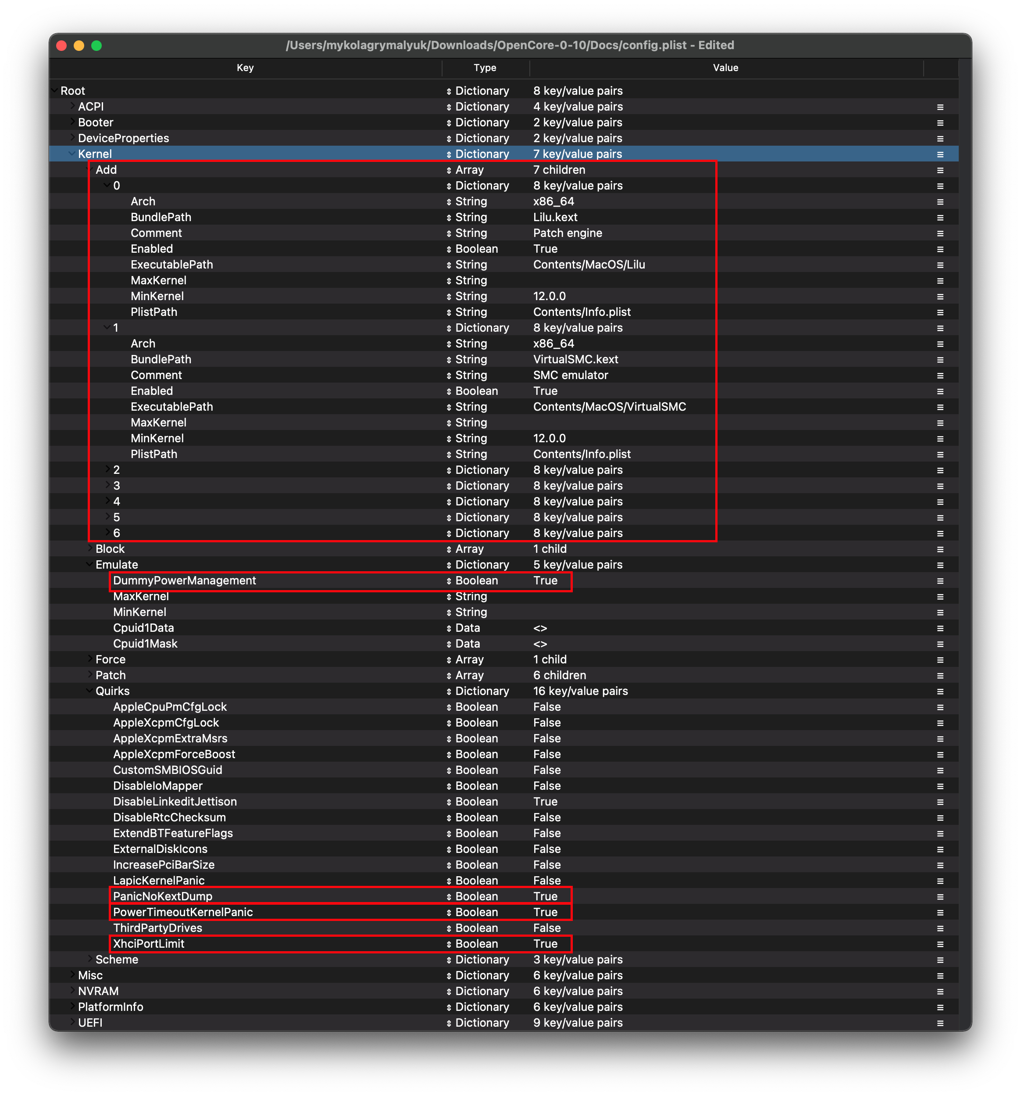This screenshot has height=1096, width=1021.
Task: Open the row menu for Lilu.kext BundlePath
Action: [940, 218]
